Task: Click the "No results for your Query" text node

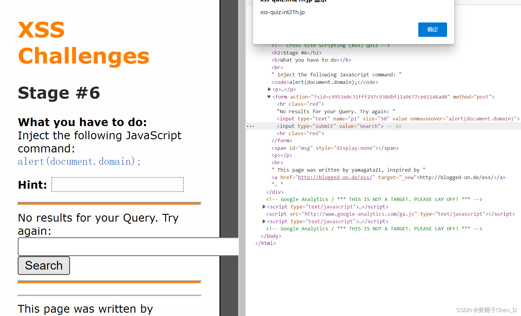Action: click(x=336, y=111)
